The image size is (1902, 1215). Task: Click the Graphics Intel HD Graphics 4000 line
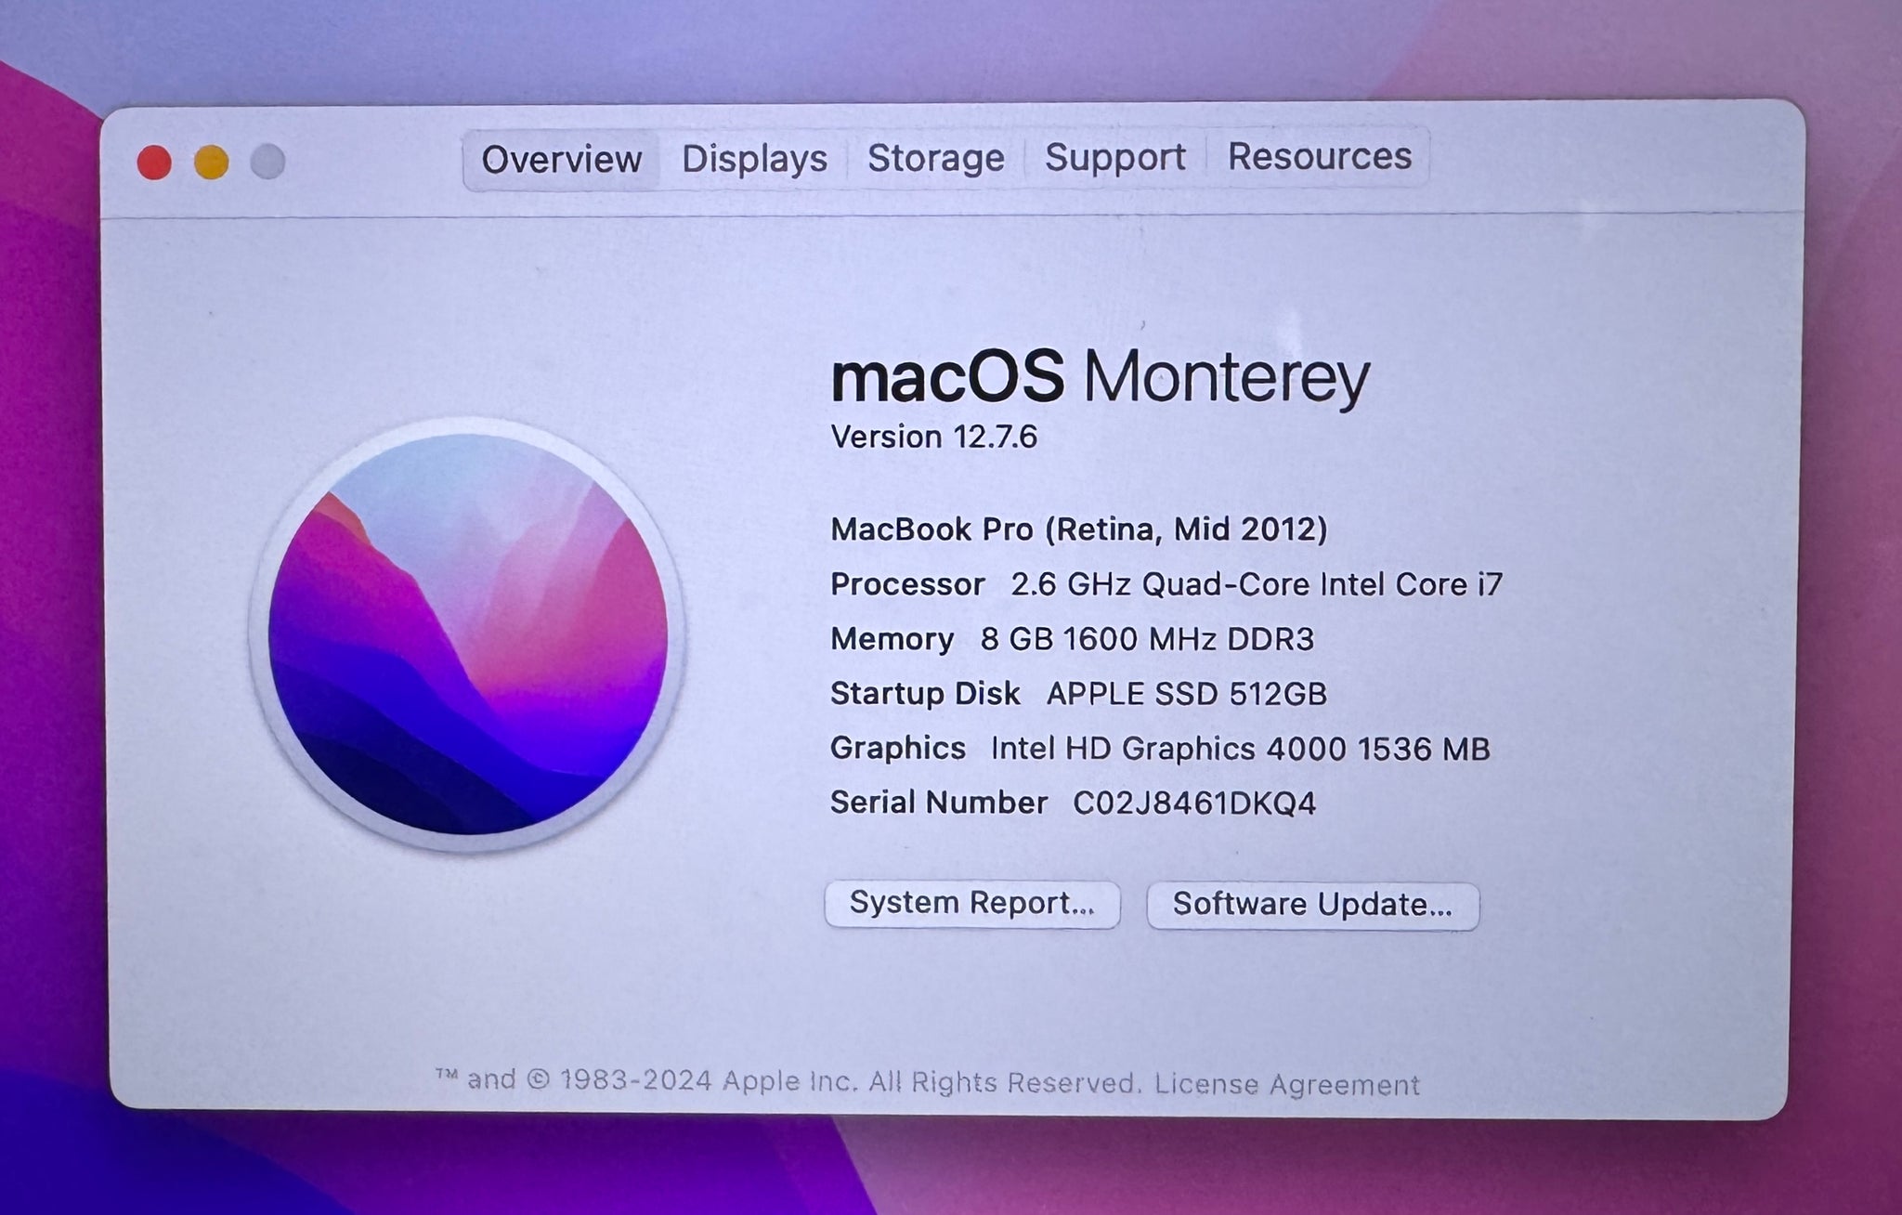pos(1160,749)
